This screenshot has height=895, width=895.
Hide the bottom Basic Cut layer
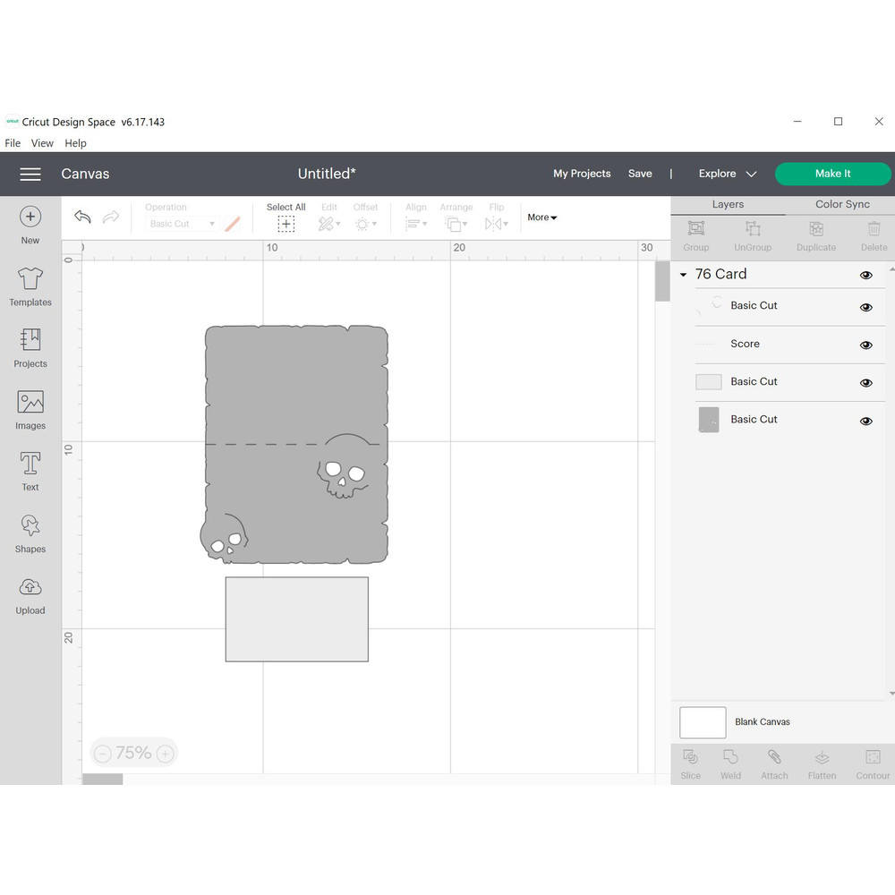coord(865,421)
